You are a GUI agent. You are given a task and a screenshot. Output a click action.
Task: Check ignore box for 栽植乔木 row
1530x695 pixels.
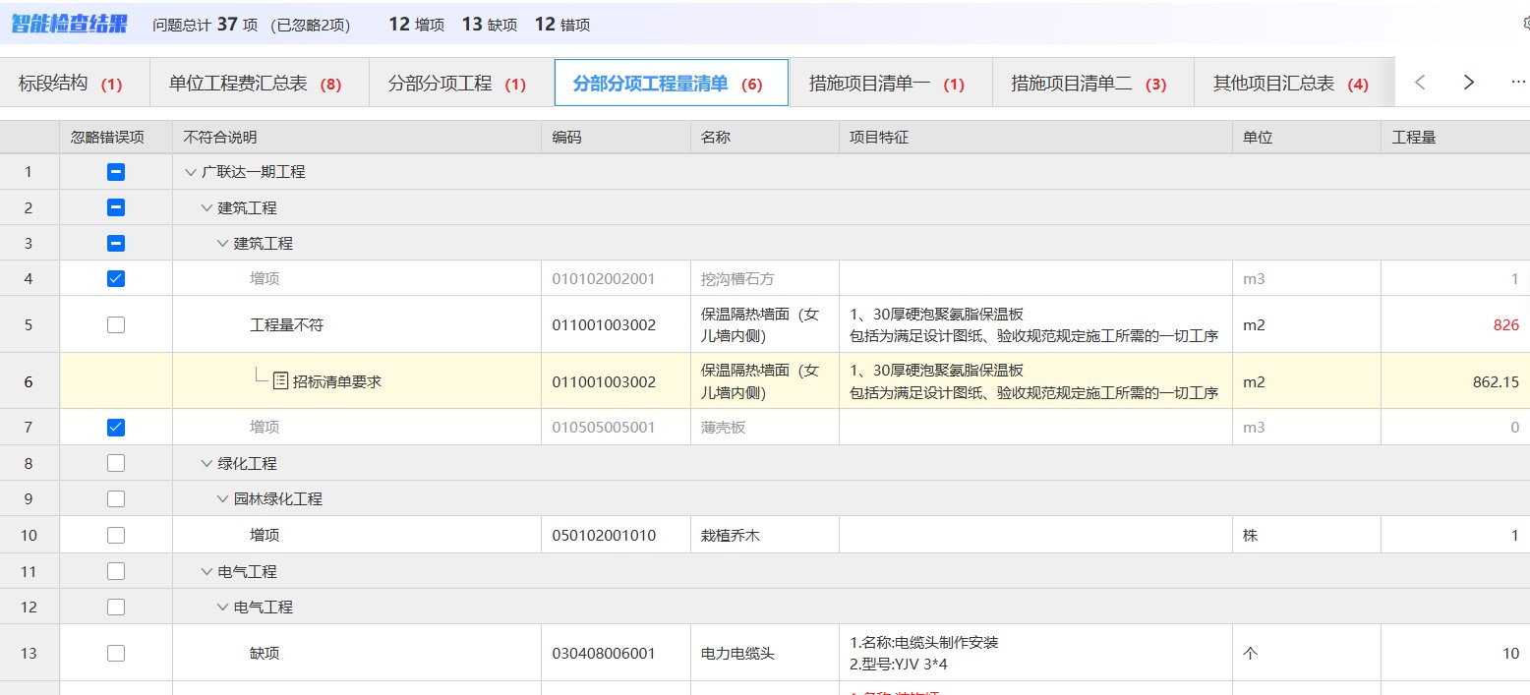116,535
